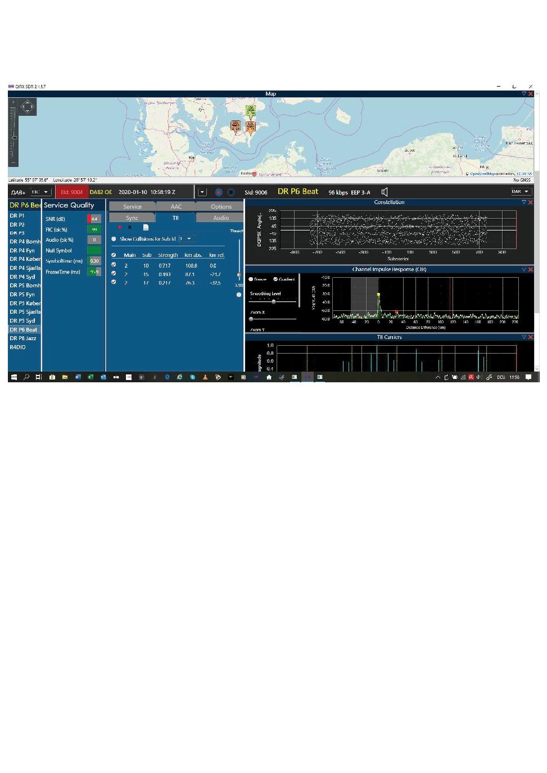Close the Constellation panel
The height and width of the screenshot is (773, 547).
530,202
